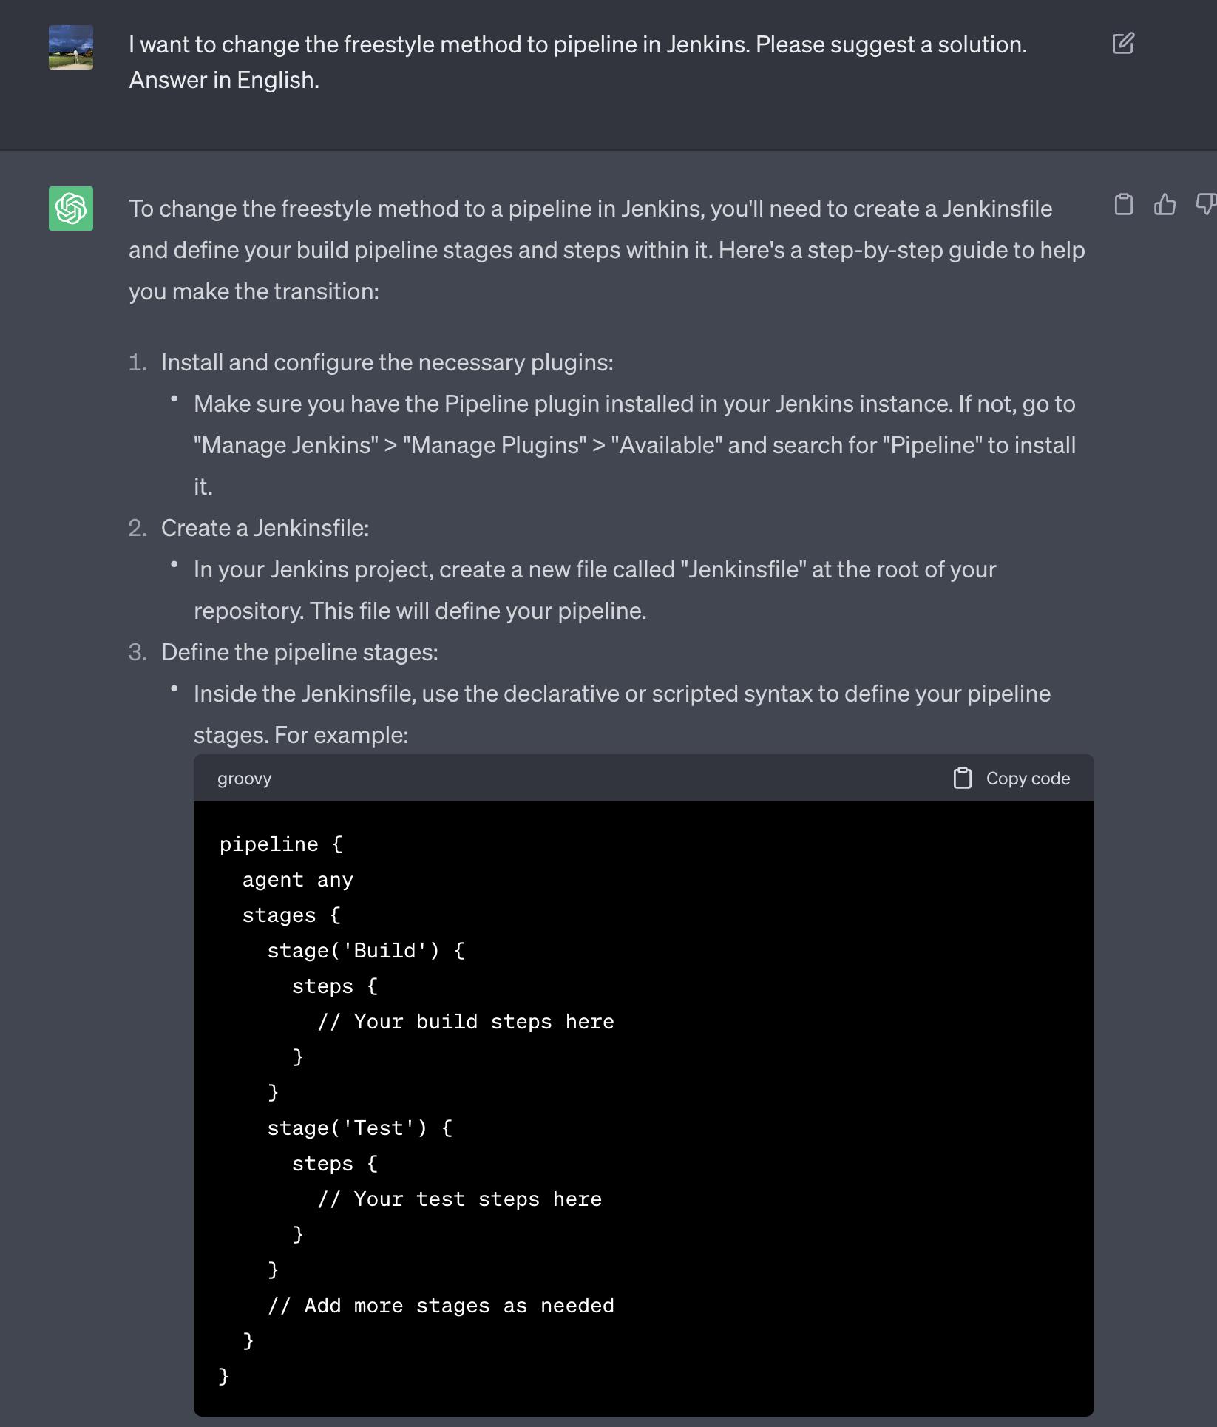Click the "agent any" code line
This screenshot has height=1427, width=1217.
(297, 880)
